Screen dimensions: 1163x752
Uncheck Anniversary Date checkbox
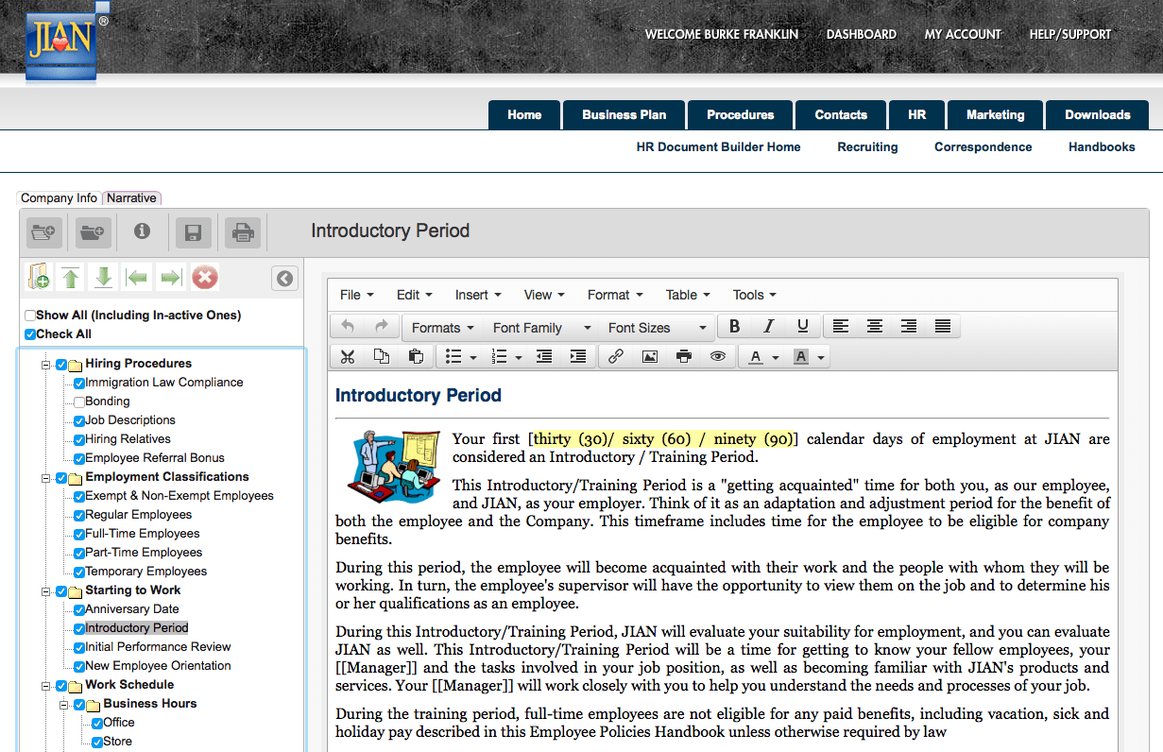click(79, 609)
